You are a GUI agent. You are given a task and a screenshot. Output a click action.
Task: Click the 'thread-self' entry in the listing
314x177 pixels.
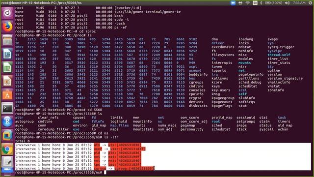279,55
